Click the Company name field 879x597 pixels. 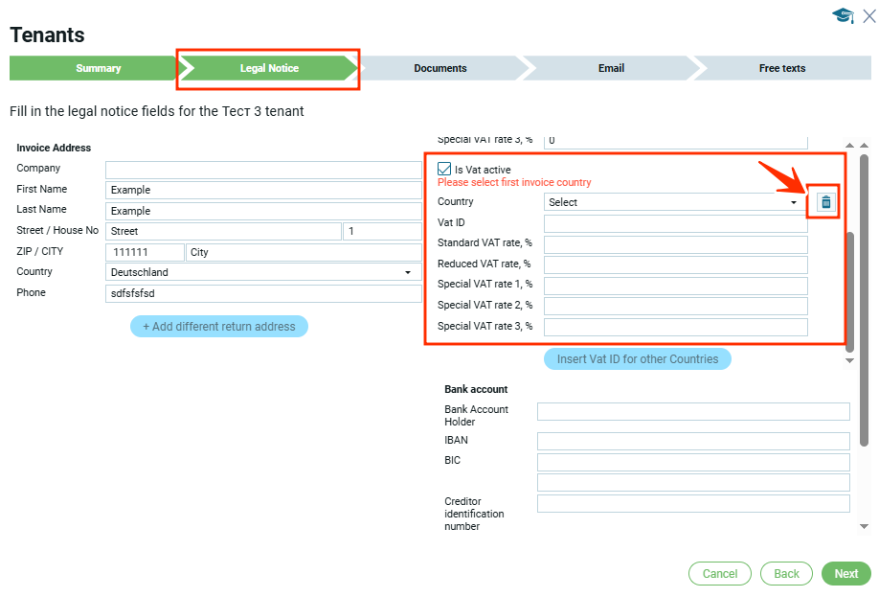[x=263, y=170]
